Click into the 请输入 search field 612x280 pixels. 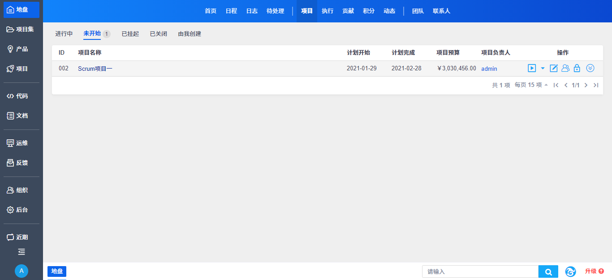click(480, 271)
